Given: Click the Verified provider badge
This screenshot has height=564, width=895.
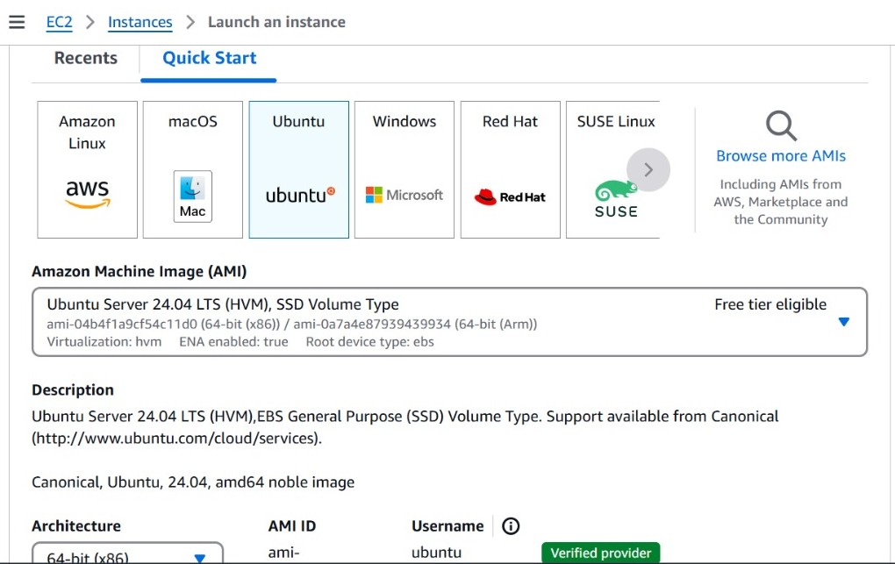Looking at the screenshot, I should point(600,553).
